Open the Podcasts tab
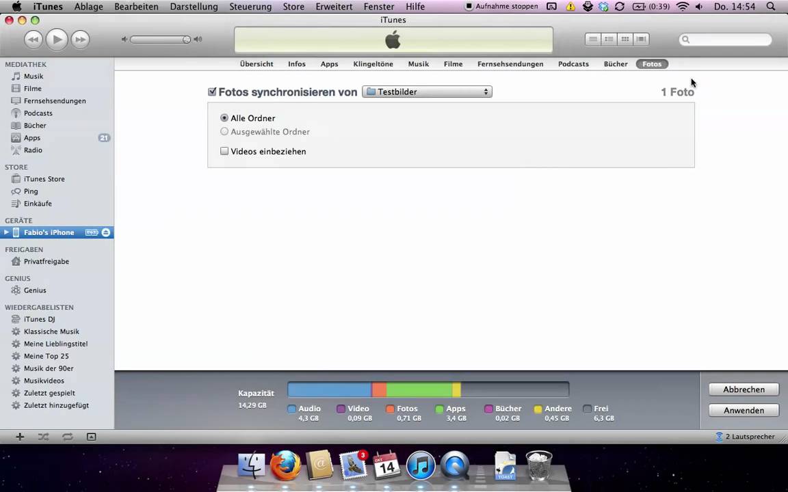Image resolution: width=788 pixels, height=492 pixels. point(573,64)
